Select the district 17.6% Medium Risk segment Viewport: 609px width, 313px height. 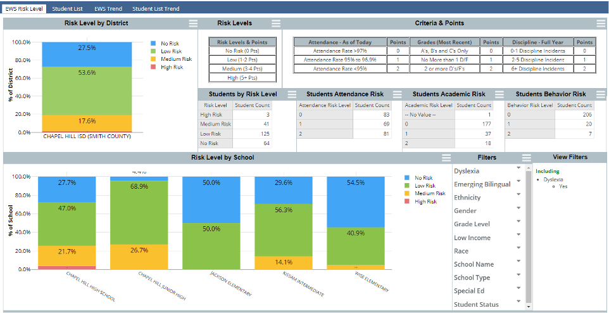click(87, 123)
